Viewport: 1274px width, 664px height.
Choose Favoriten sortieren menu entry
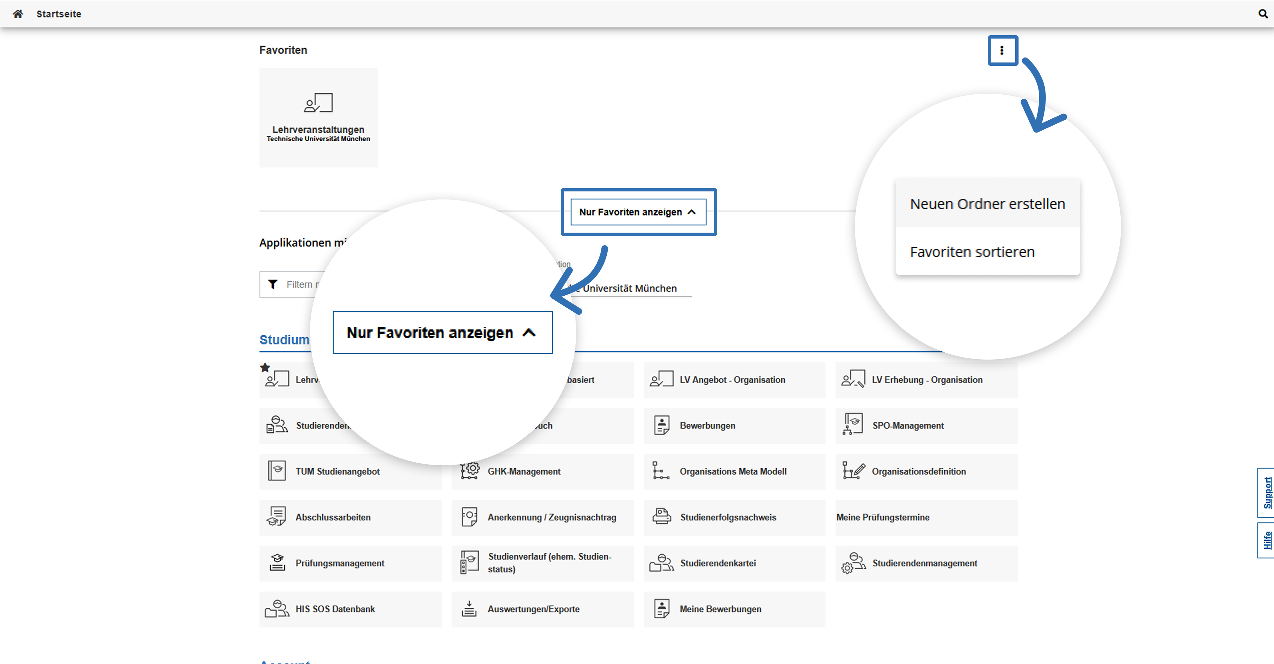(x=972, y=252)
